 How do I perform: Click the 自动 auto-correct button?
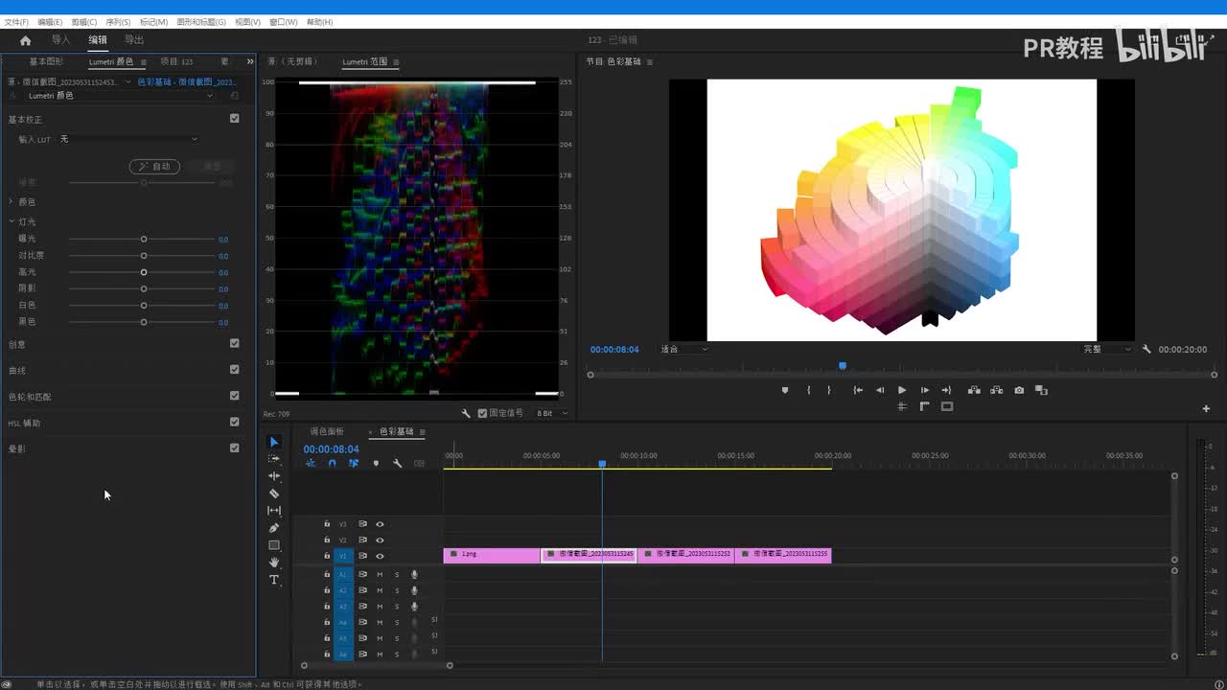click(x=154, y=167)
